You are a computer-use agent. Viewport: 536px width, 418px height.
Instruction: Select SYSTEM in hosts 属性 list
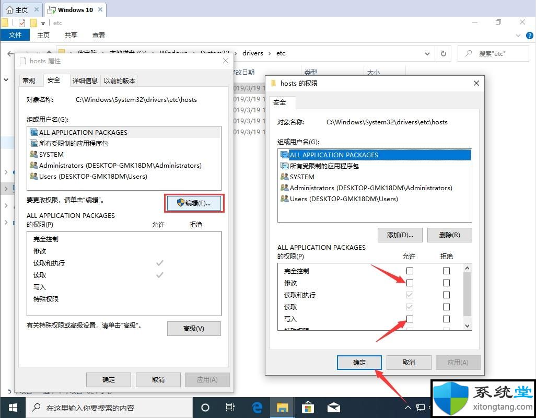[x=124, y=154]
